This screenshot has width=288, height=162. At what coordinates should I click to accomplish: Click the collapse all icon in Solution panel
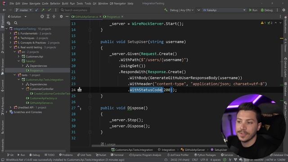coord(54,17)
